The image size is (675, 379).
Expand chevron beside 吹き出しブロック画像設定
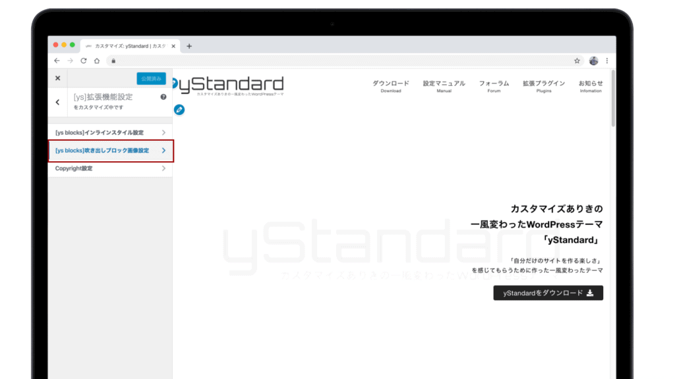[x=163, y=151]
